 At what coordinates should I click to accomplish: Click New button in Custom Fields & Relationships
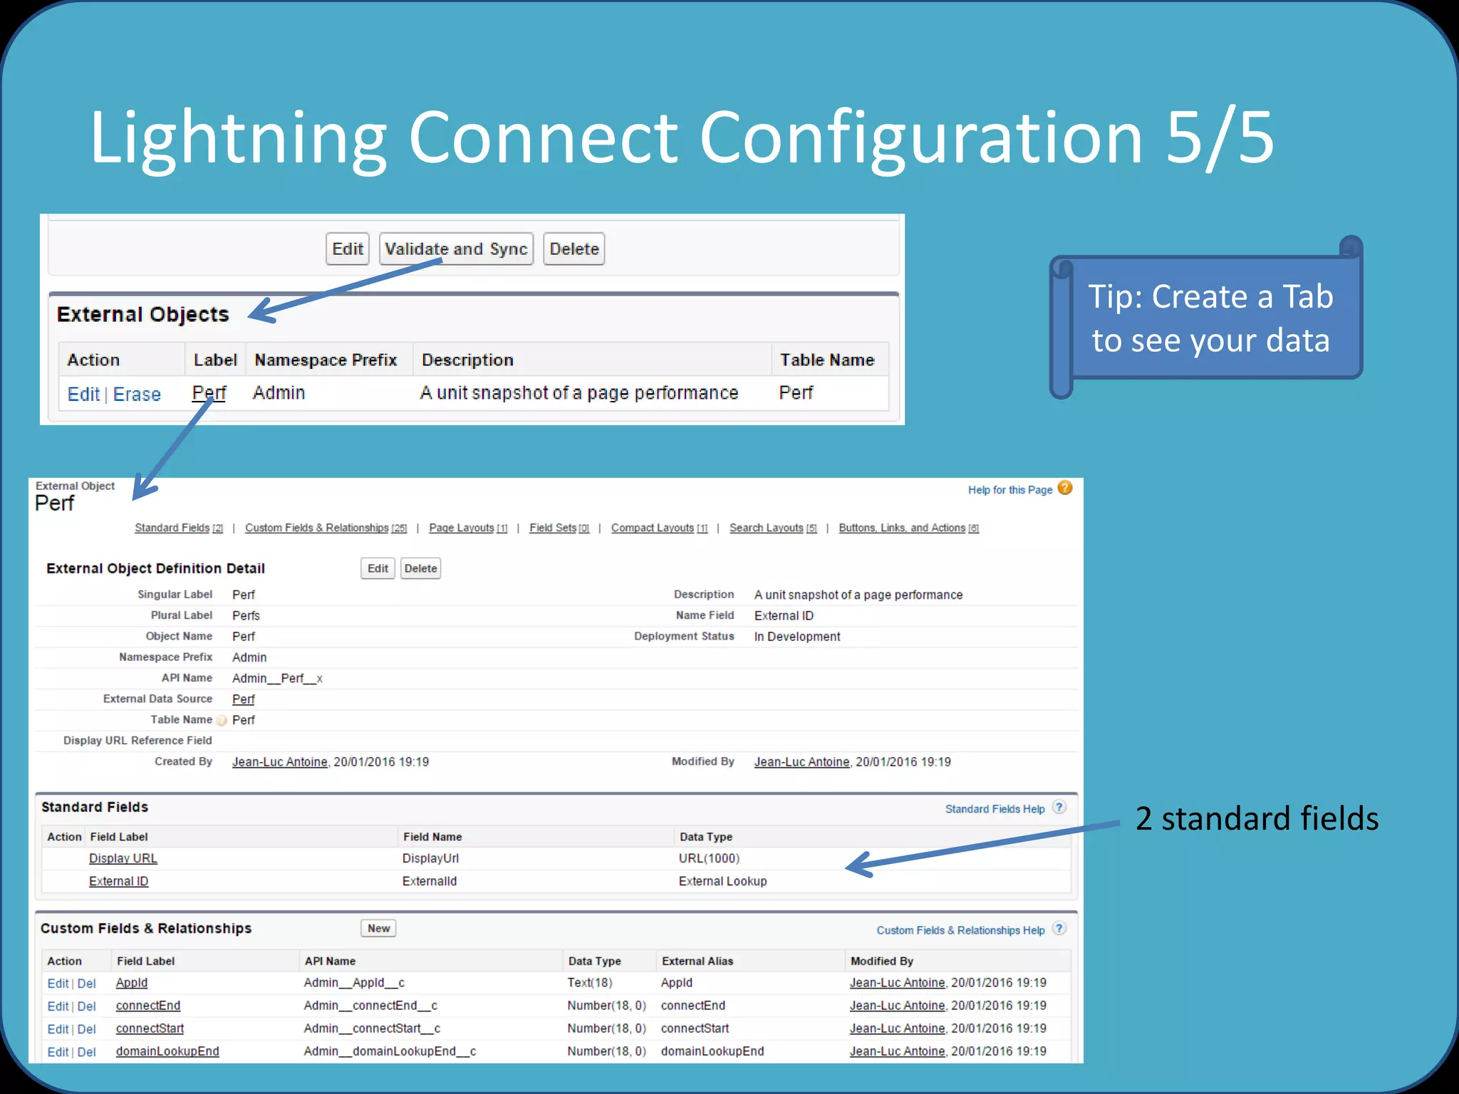pos(378,928)
